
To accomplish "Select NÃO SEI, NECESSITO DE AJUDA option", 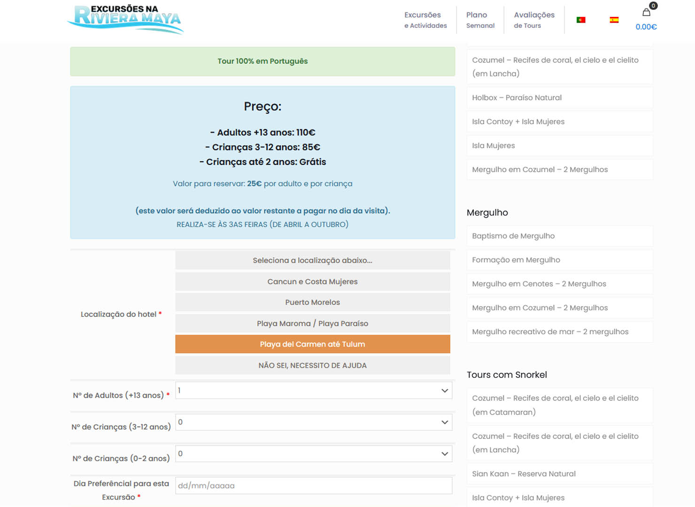I will (x=312, y=365).
